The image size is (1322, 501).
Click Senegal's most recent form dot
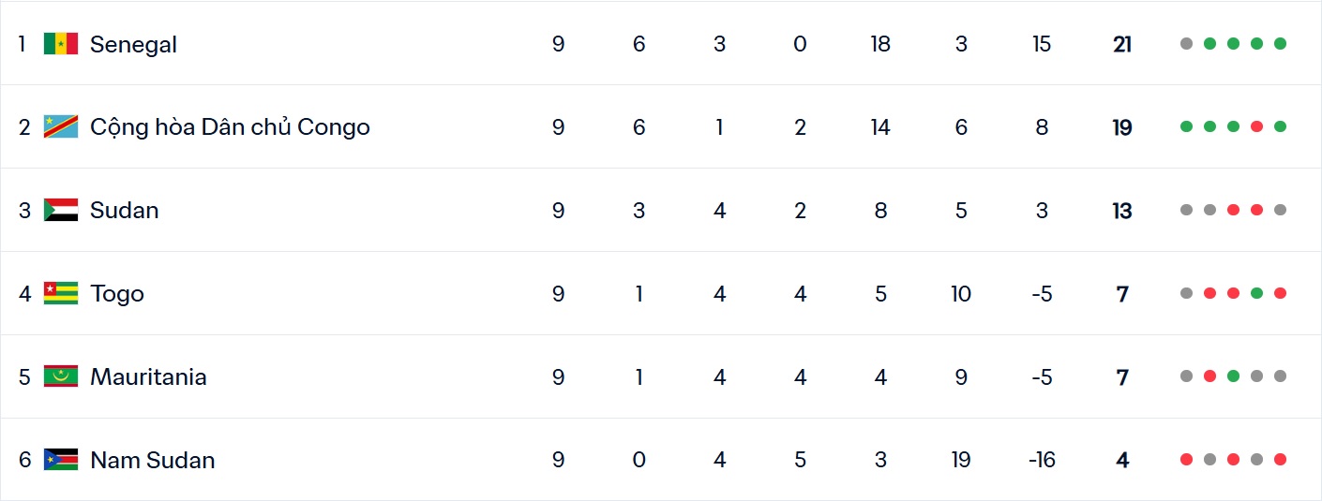tap(1280, 44)
